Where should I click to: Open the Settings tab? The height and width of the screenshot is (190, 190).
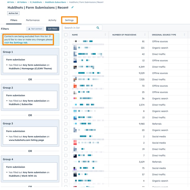[69, 20]
